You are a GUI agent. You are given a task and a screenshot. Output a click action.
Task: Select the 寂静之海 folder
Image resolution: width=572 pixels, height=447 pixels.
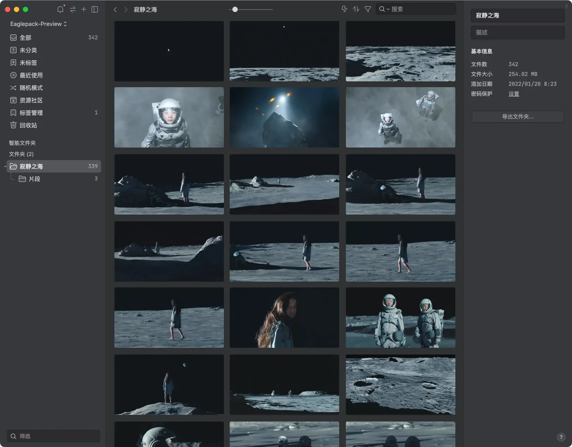click(54, 166)
